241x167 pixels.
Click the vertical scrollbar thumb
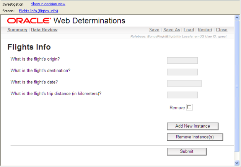(237, 86)
